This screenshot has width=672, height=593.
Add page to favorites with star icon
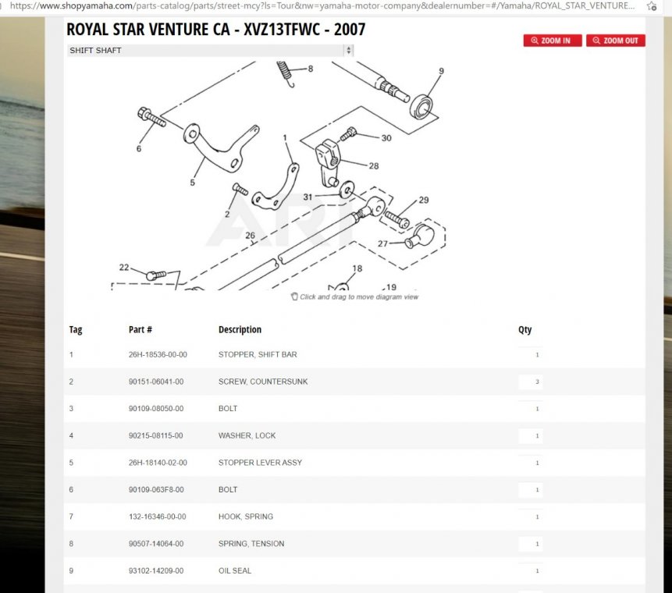tap(652, 5)
